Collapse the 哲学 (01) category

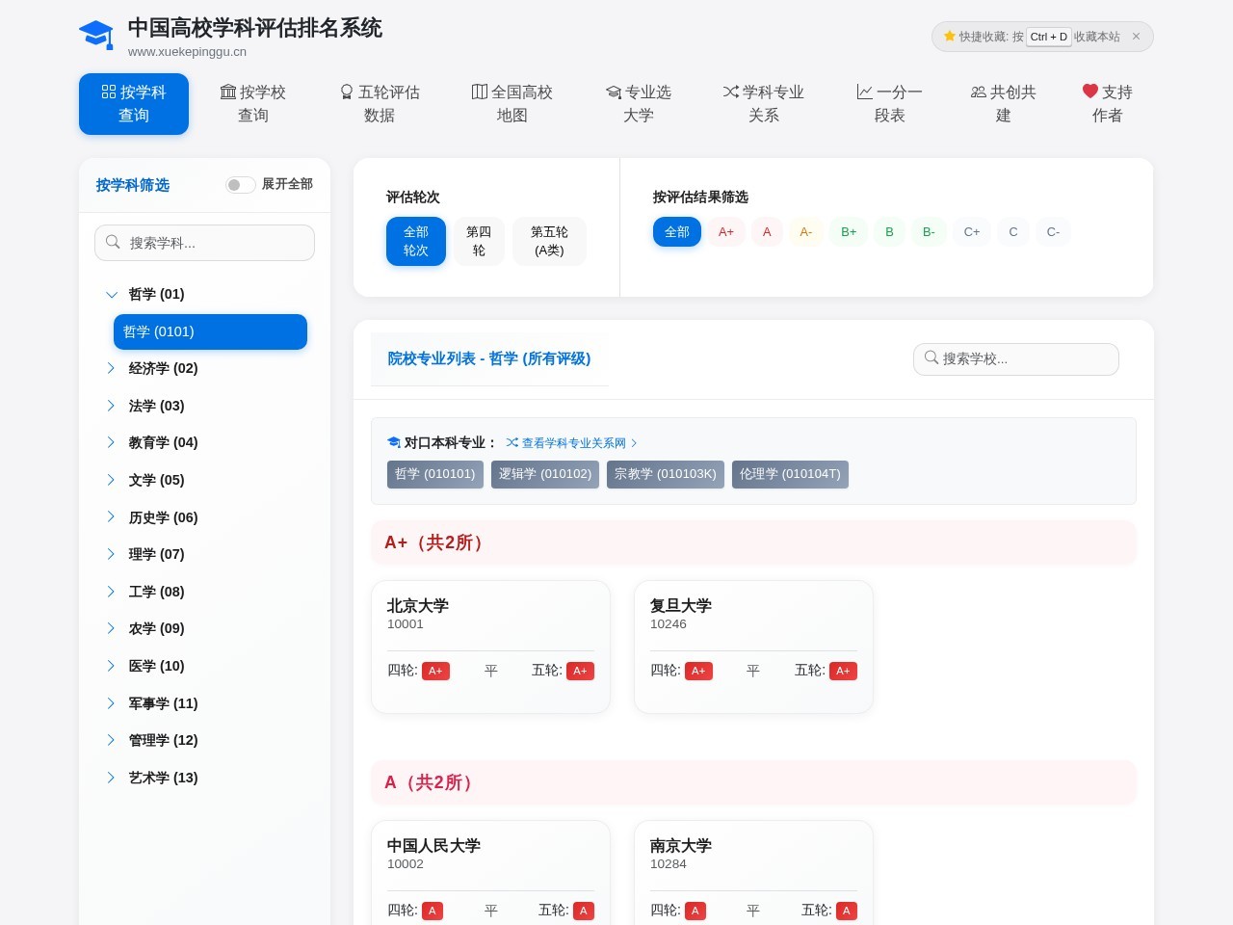tap(204, 294)
